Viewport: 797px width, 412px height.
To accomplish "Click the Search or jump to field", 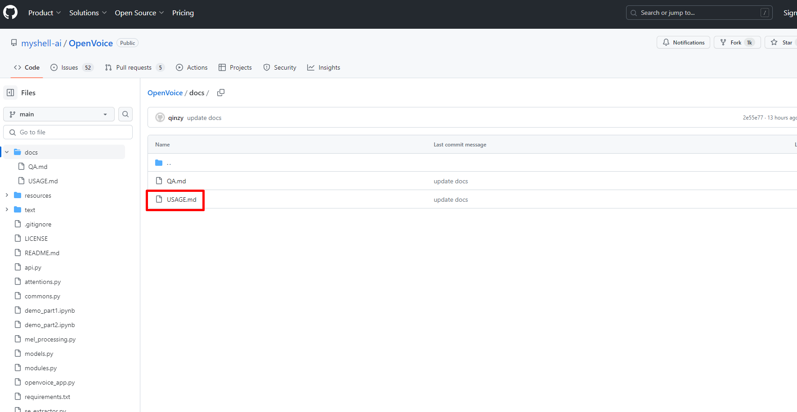I will click(x=699, y=13).
